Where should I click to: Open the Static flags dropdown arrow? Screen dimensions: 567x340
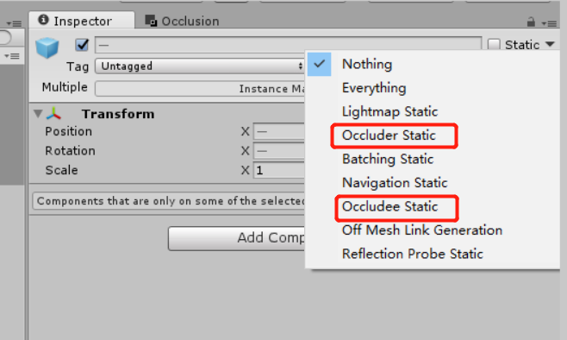(x=550, y=44)
